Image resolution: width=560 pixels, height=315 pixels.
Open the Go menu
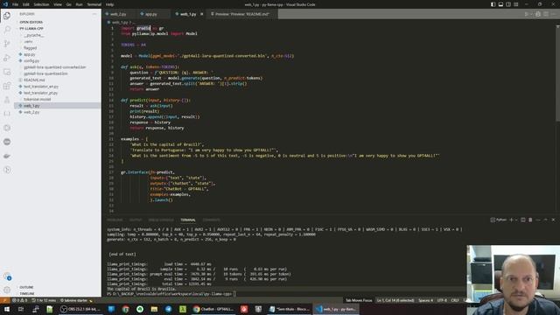click(x=69, y=4)
